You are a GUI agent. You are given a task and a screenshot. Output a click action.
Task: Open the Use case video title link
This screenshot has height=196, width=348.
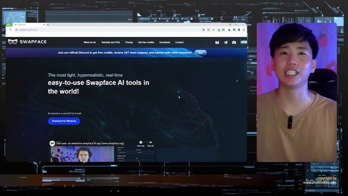[x=90, y=144]
